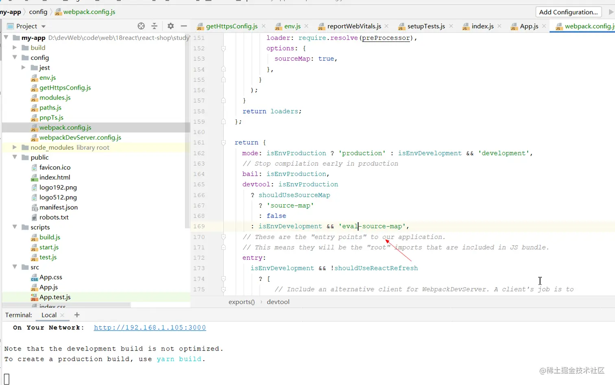The width and height of the screenshot is (615, 385).
Task: Toggle code fold marker at line 161
Action: [x=223, y=142]
